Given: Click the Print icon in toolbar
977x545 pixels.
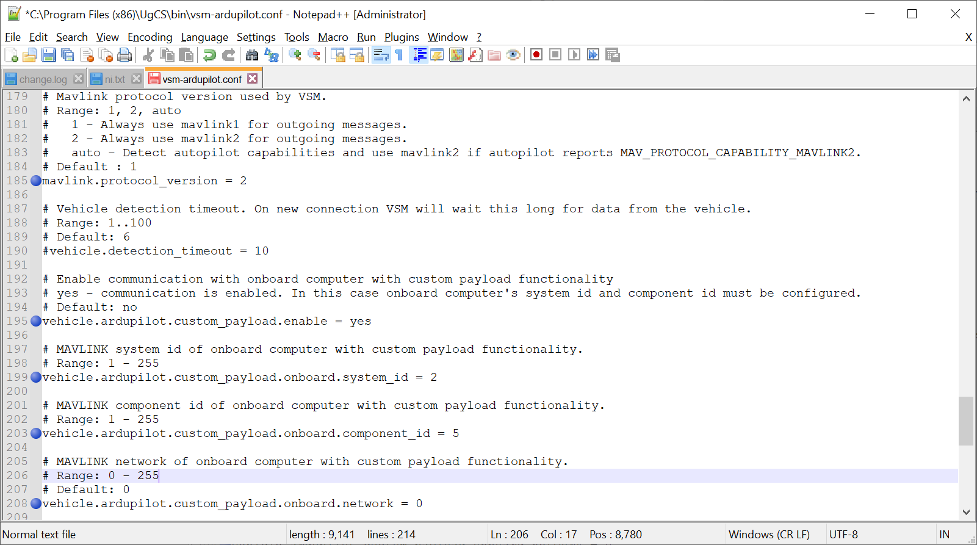Looking at the screenshot, I should point(124,55).
